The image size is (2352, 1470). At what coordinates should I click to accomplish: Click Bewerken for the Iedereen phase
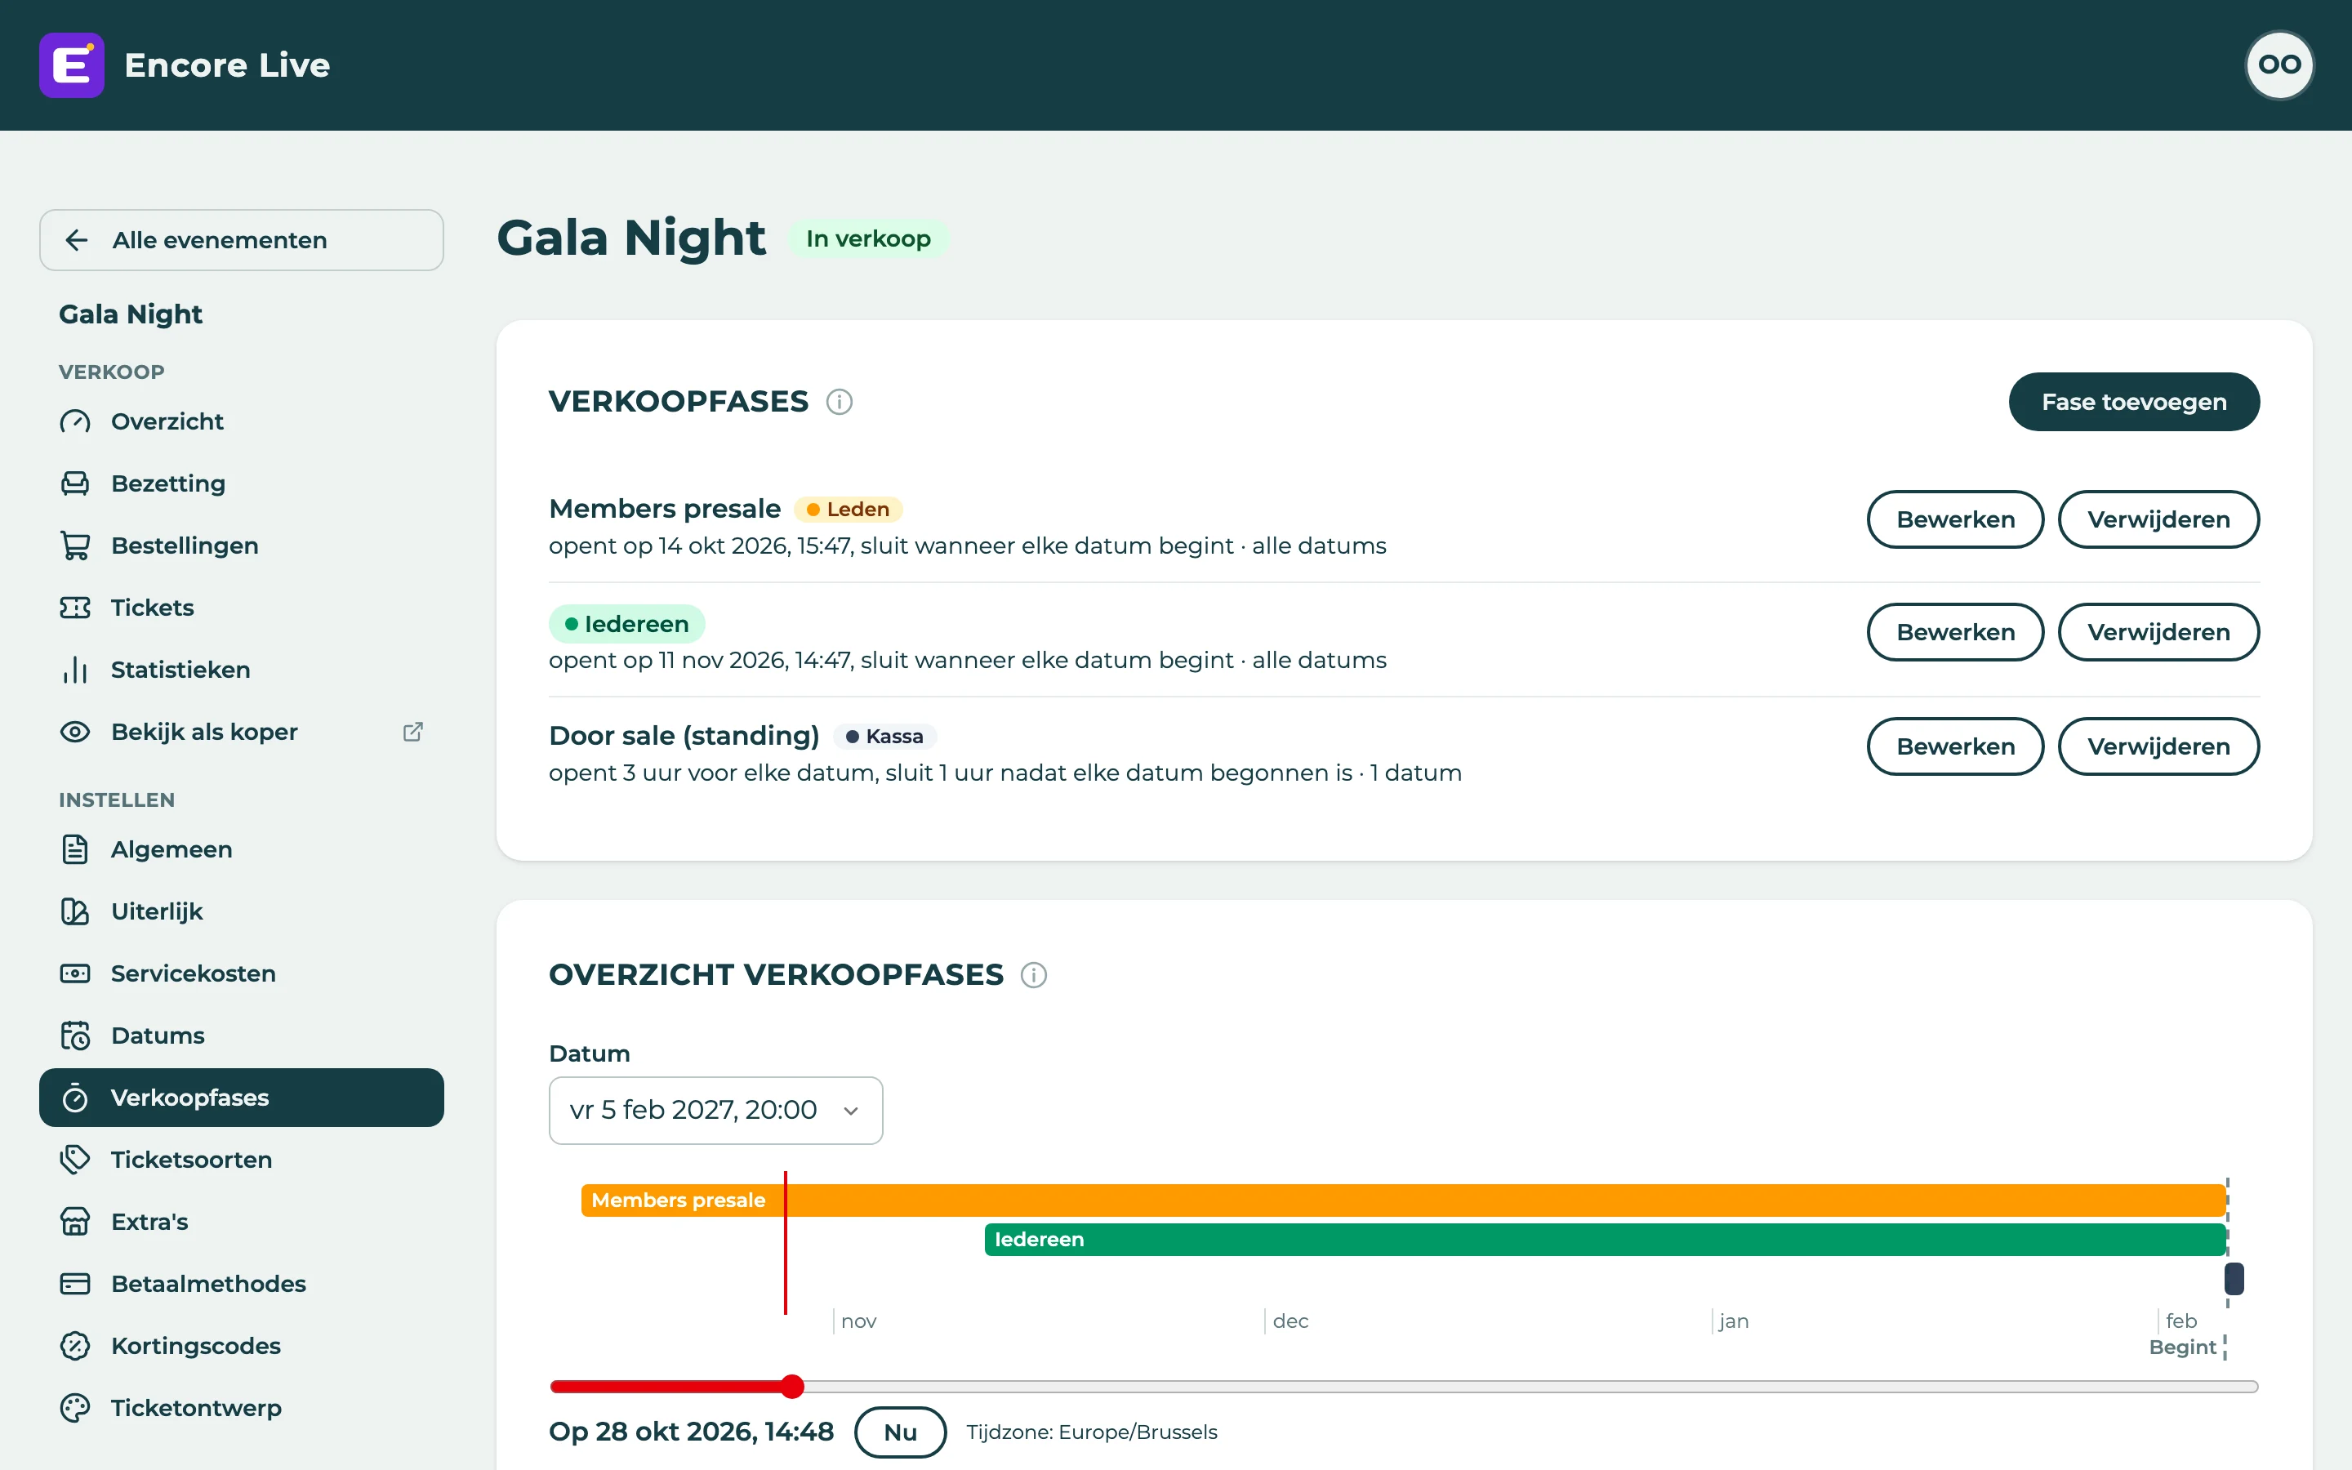coord(1955,632)
